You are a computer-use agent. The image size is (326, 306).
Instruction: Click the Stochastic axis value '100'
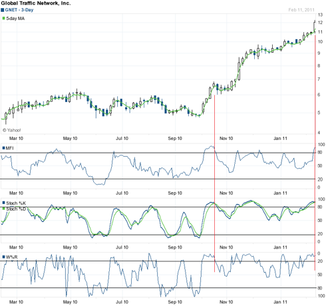tap(321, 199)
